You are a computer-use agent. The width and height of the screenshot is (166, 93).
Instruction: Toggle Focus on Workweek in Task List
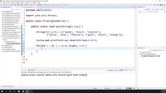pyautogui.click(x=153, y=10)
